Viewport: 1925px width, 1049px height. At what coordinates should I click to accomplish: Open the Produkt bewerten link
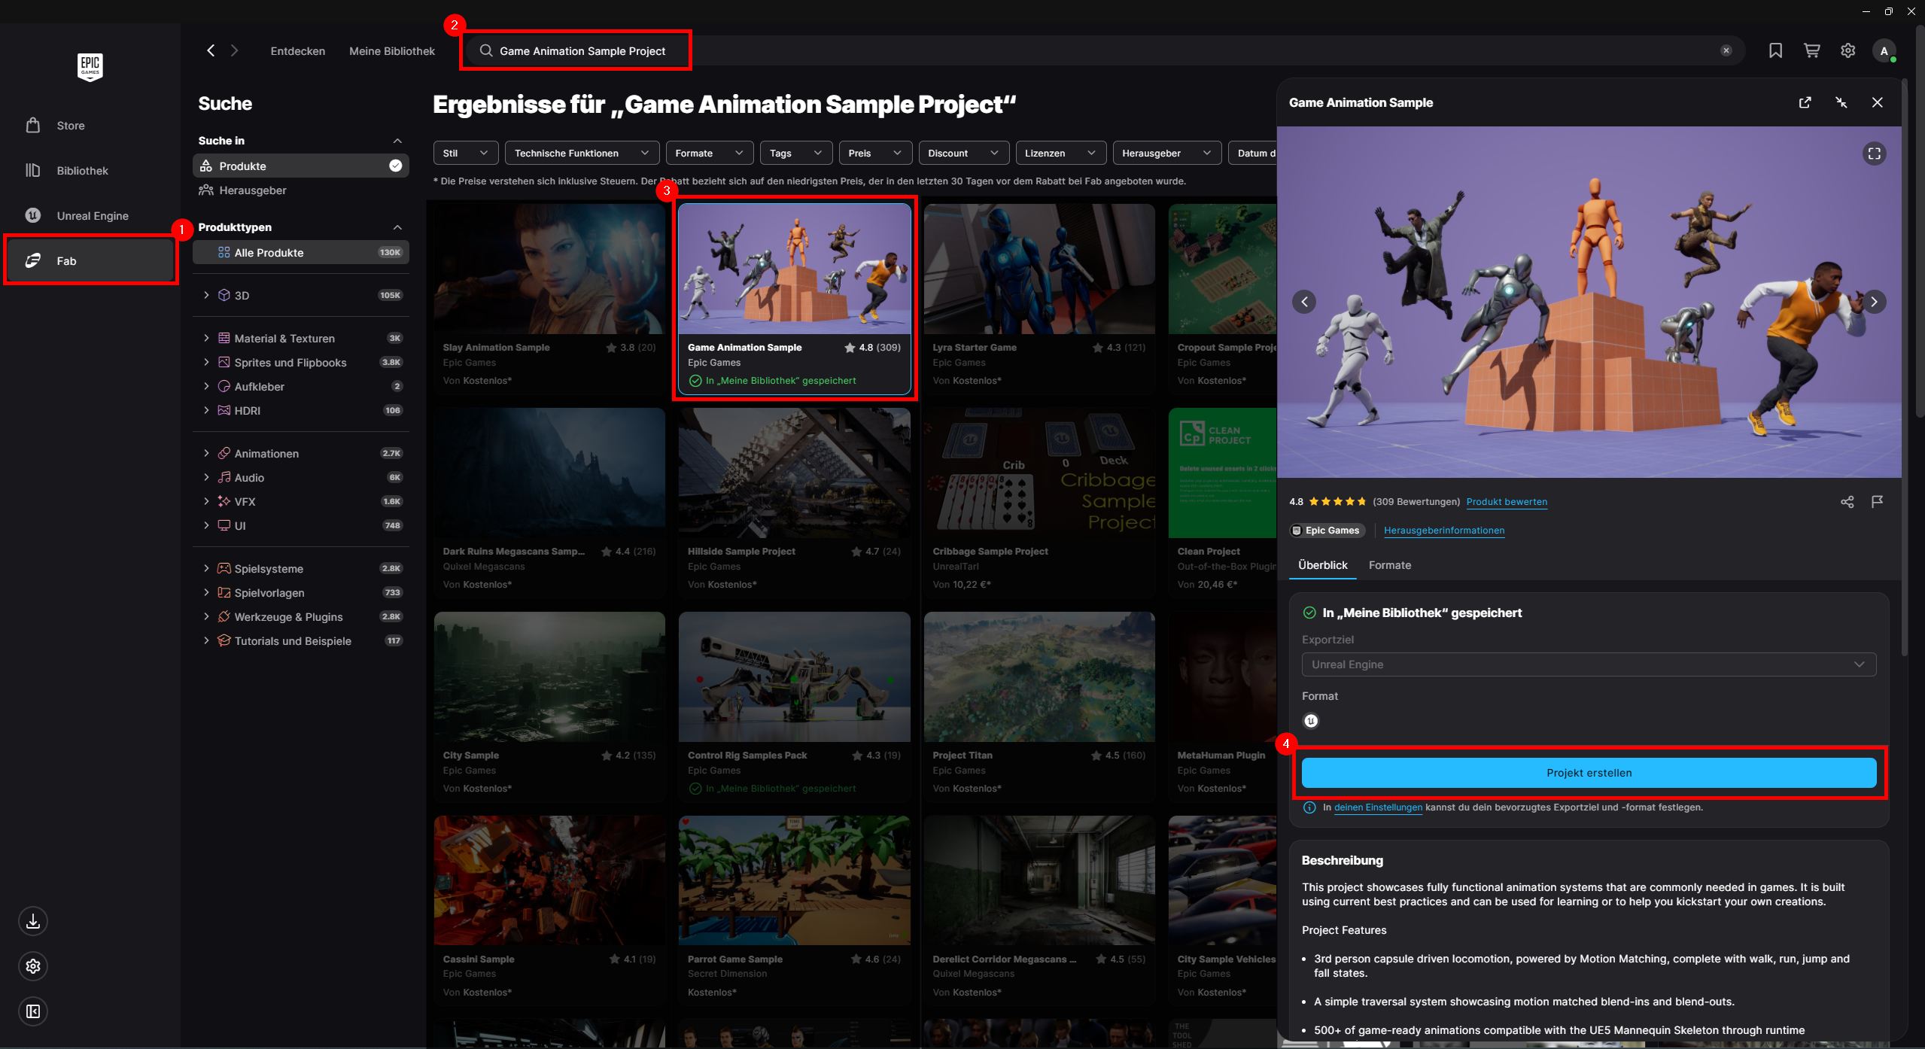tap(1507, 502)
